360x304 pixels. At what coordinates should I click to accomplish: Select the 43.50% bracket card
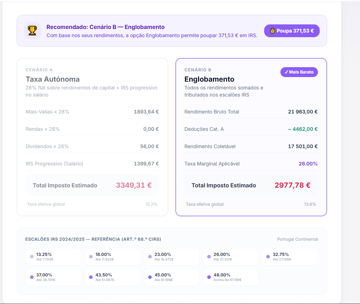[x=112, y=277]
